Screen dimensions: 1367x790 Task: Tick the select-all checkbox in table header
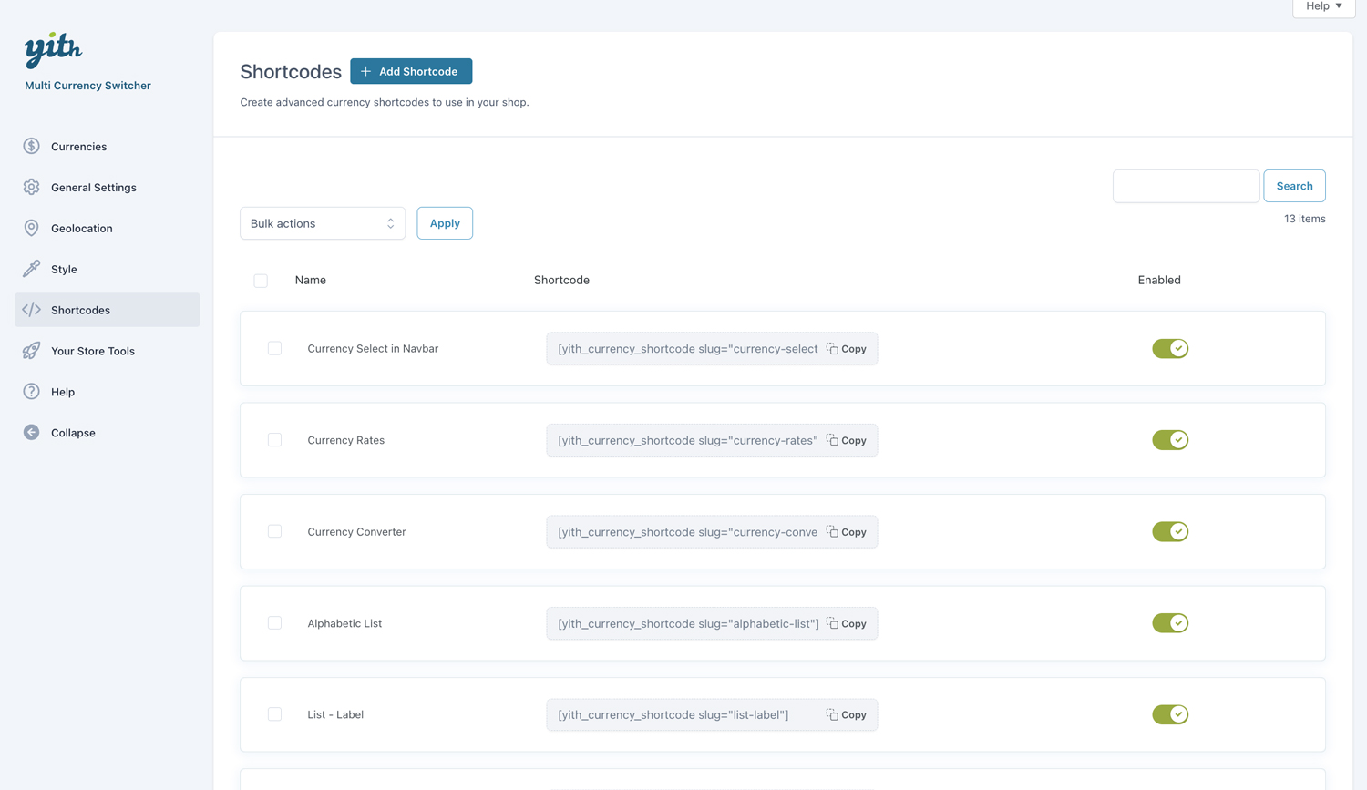(x=261, y=281)
